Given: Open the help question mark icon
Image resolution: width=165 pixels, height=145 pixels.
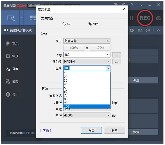Looking at the screenshot, I should 132,5.
